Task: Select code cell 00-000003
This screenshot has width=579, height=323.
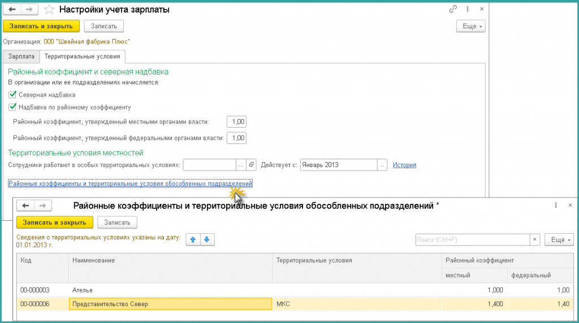Action: (x=43, y=290)
